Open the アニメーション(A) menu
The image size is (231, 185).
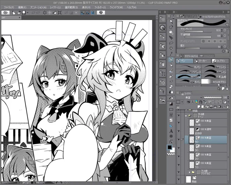(x=38, y=7)
